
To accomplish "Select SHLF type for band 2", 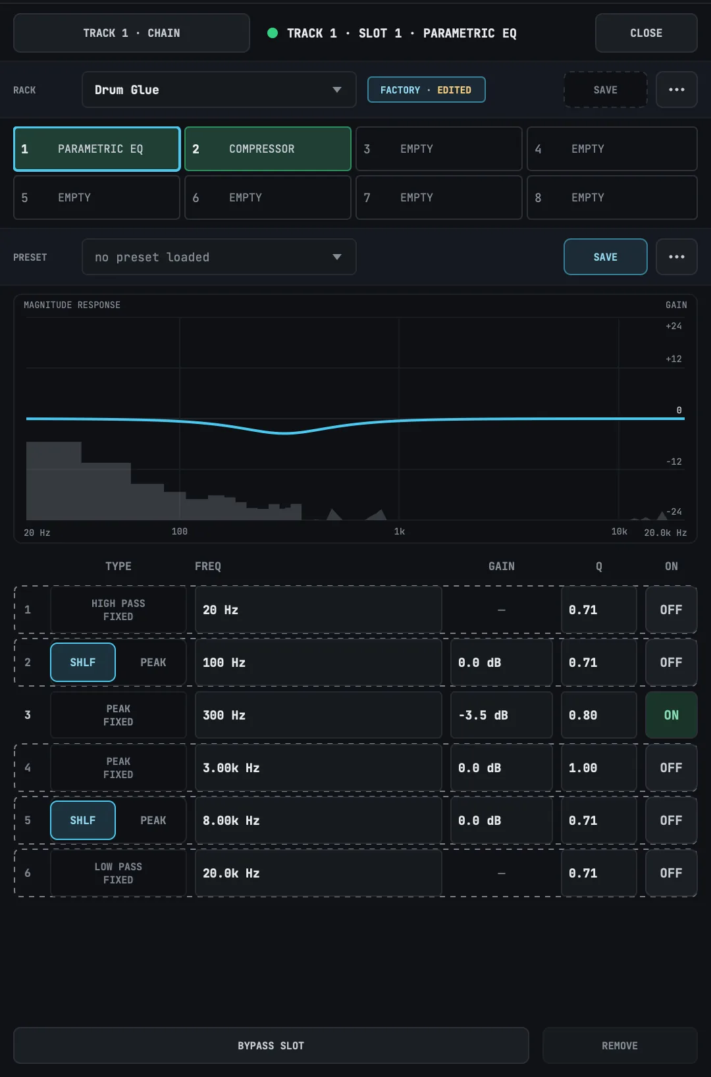I will pyautogui.click(x=83, y=662).
